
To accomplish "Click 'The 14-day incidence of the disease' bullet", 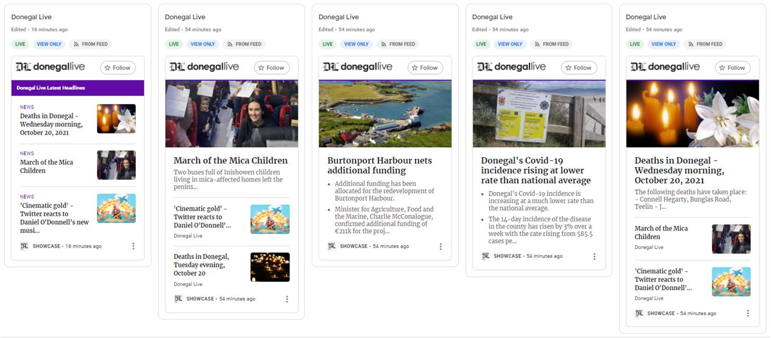I will [x=541, y=230].
